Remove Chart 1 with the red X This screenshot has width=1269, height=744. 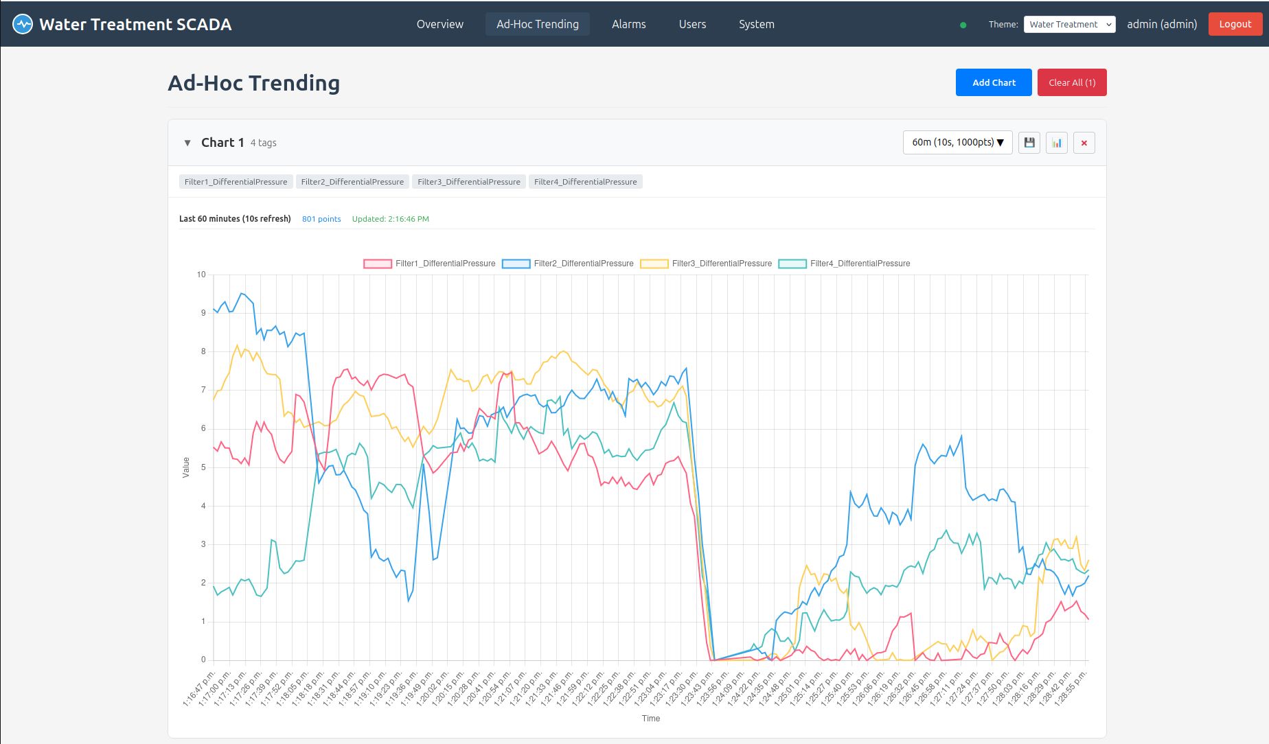1084,143
